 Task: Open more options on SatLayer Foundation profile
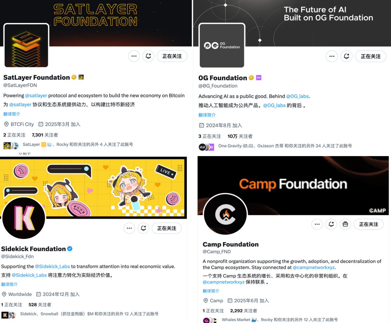(x=134, y=56)
